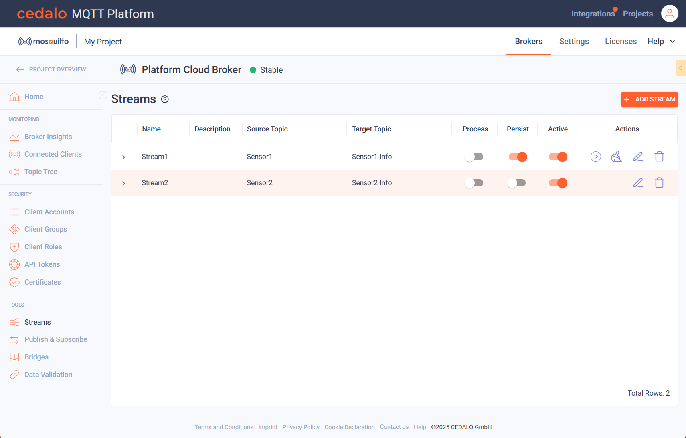Viewport: 686px width, 438px height.
Task: Edit Stream1 with the pencil icon
Action: coord(638,157)
